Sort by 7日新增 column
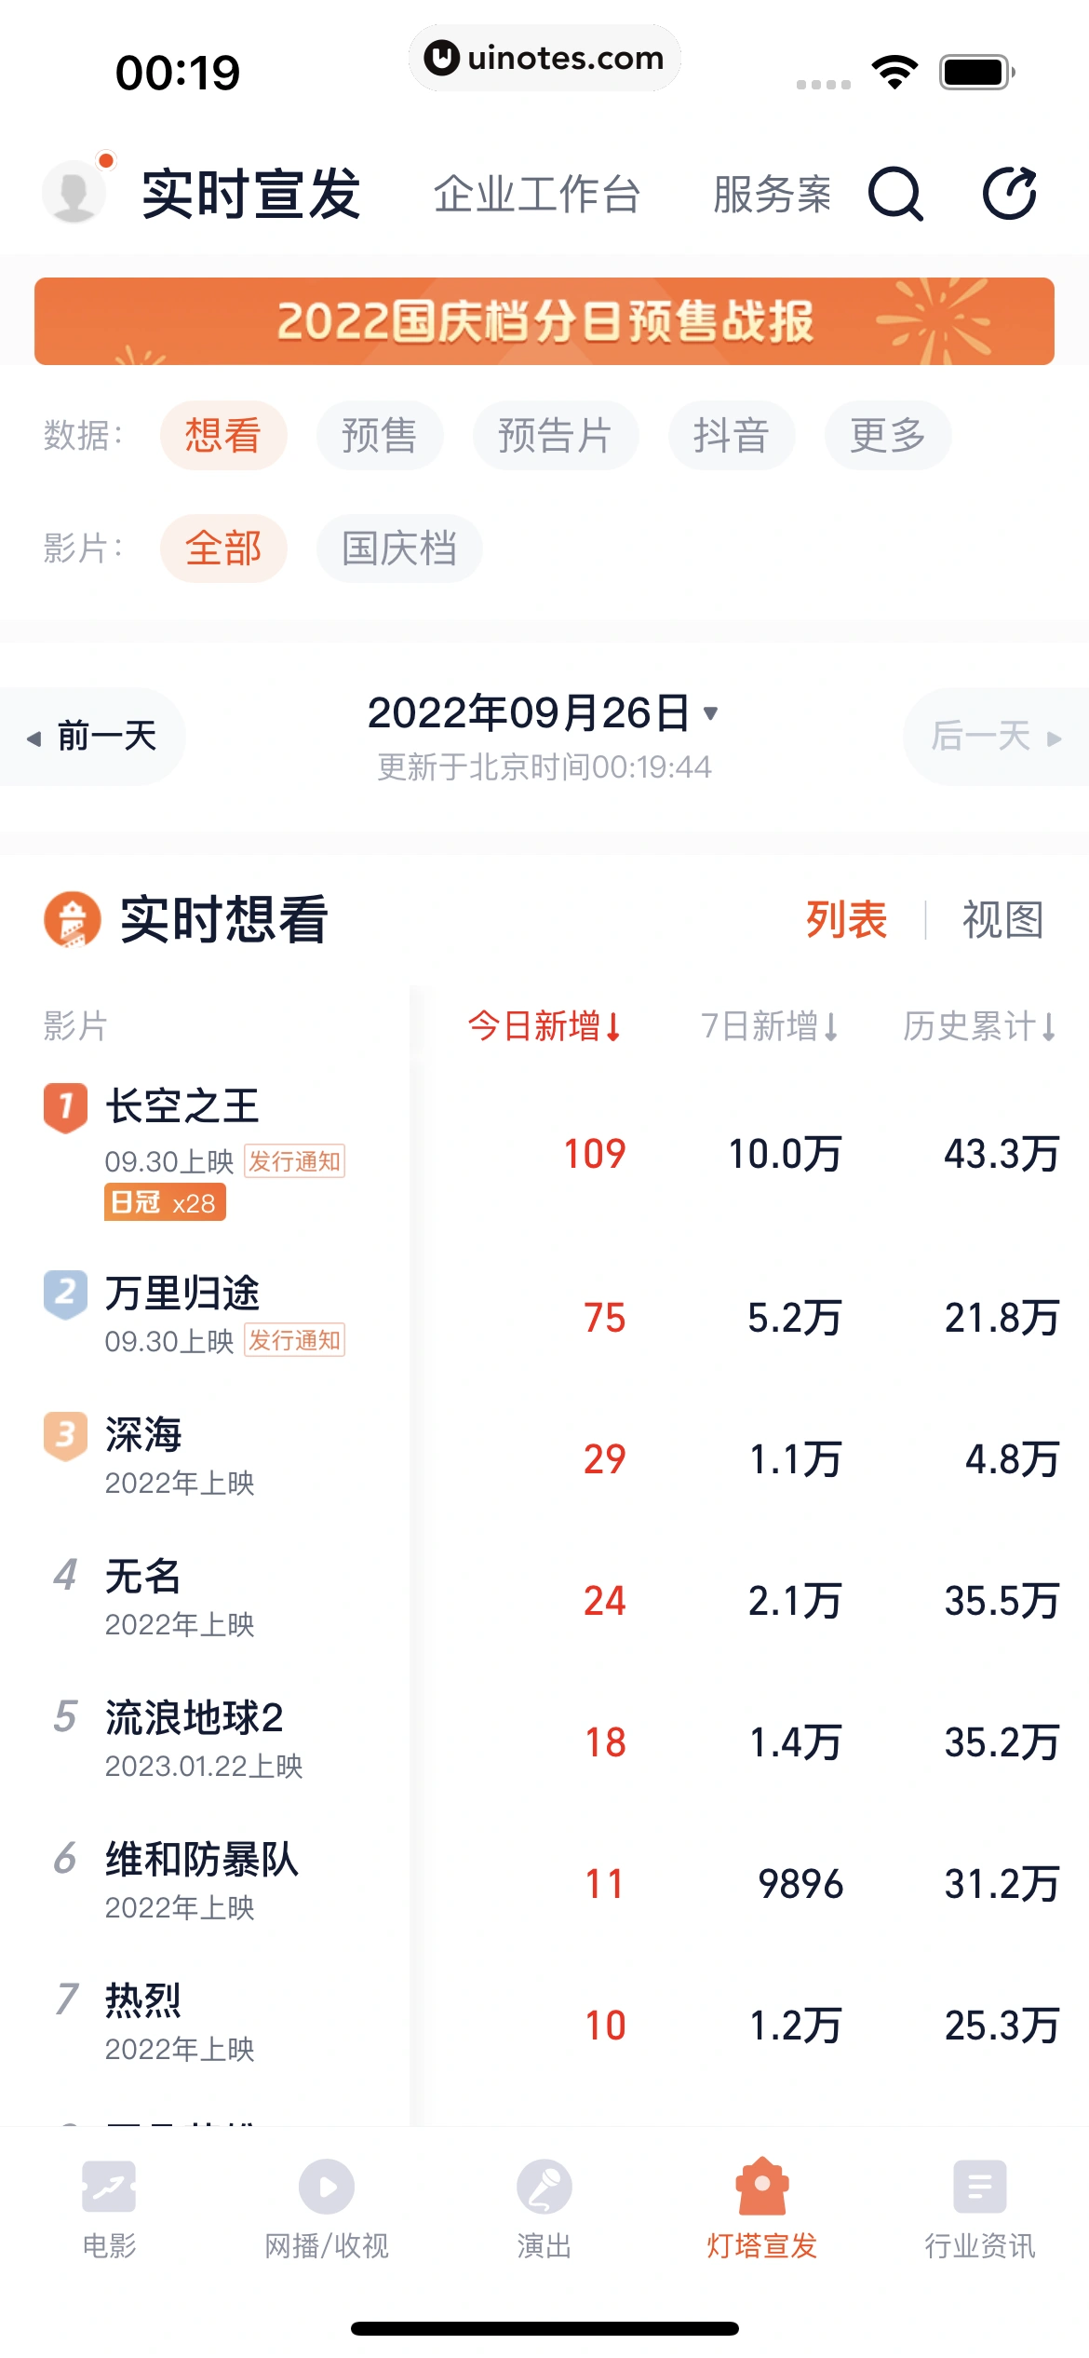Viewport: 1089px width, 2358px height. (770, 1026)
